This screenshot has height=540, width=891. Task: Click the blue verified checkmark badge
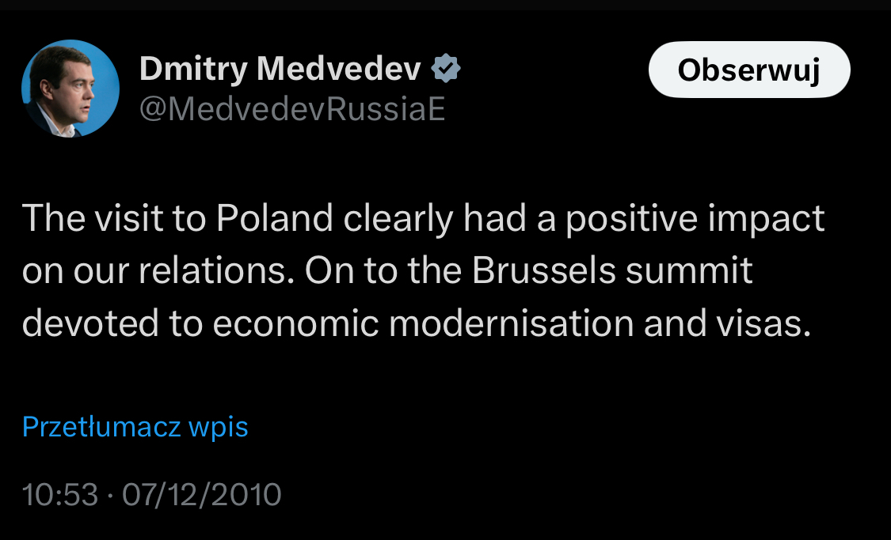[447, 70]
